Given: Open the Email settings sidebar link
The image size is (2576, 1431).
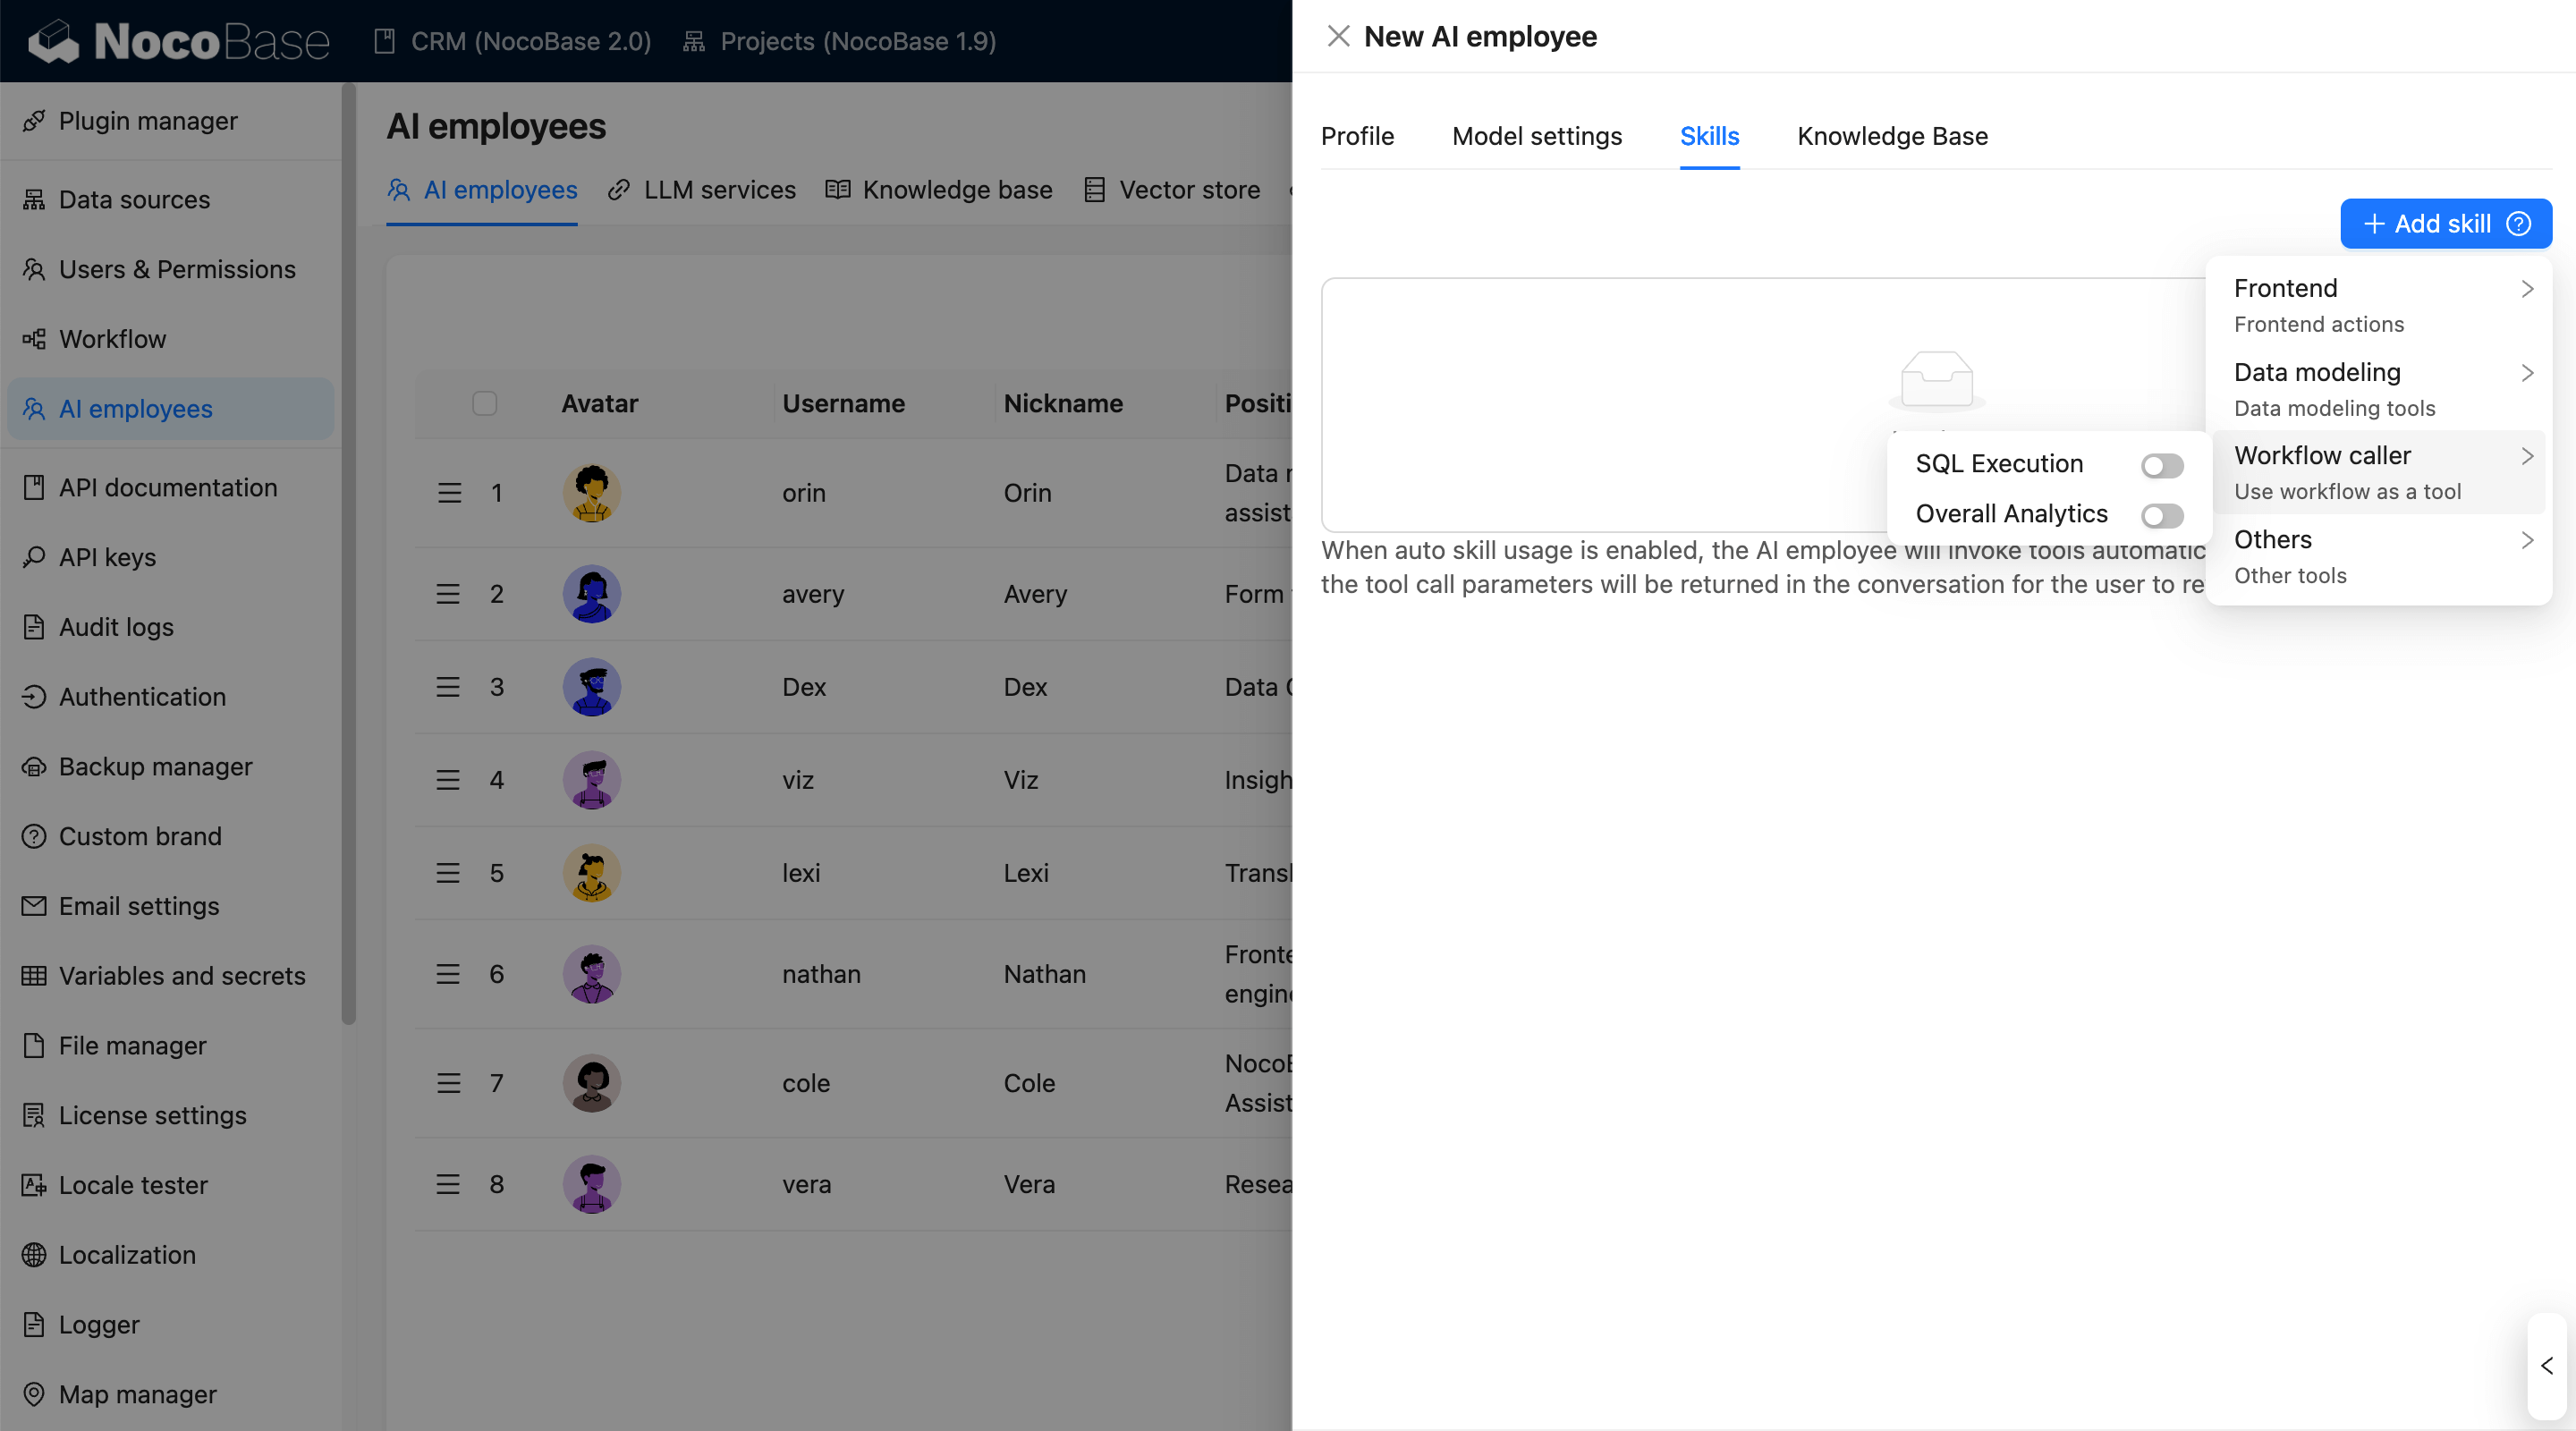Looking at the screenshot, I should click(138, 906).
